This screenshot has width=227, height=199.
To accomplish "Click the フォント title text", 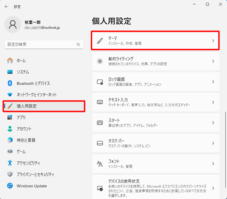I will click(114, 161).
